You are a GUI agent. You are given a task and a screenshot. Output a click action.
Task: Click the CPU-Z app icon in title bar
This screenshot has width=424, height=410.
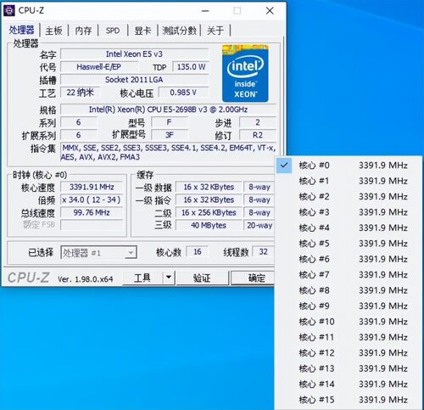[x=9, y=10]
